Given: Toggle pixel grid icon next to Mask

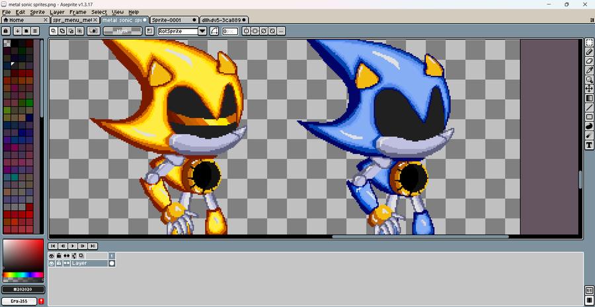Looking at the screenshot, I should [x=150, y=31].
